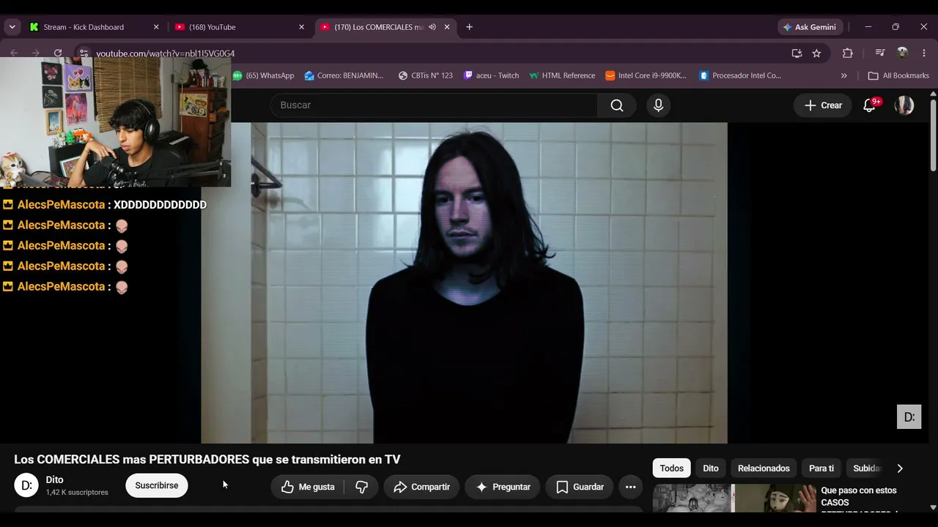Open the Dito channel name link
The image size is (938, 527).
click(55, 480)
